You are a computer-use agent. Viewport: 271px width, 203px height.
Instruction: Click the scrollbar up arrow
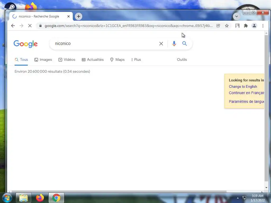tap(266, 33)
